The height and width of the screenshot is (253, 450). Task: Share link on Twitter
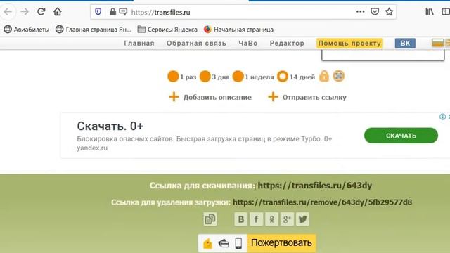pos(302,219)
